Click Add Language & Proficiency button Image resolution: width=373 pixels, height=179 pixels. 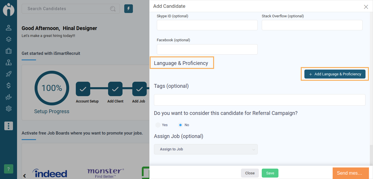[x=335, y=74]
